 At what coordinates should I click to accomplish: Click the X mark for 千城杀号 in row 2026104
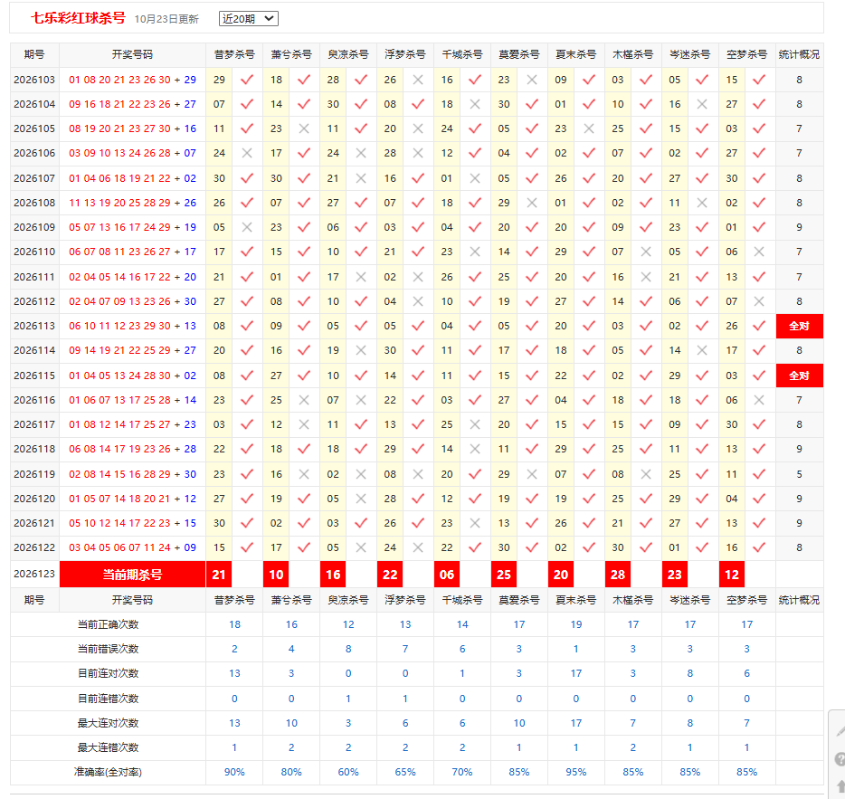(475, 104)
